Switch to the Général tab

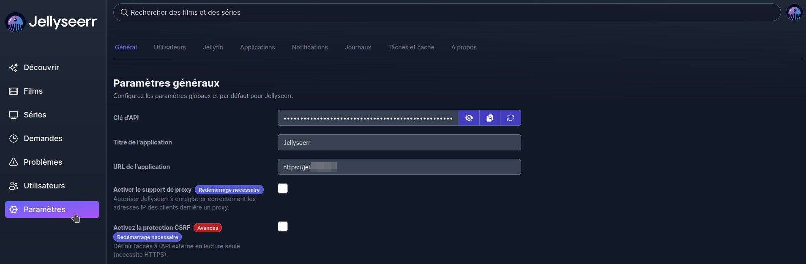pyautogui.click(x=126, y=47)
